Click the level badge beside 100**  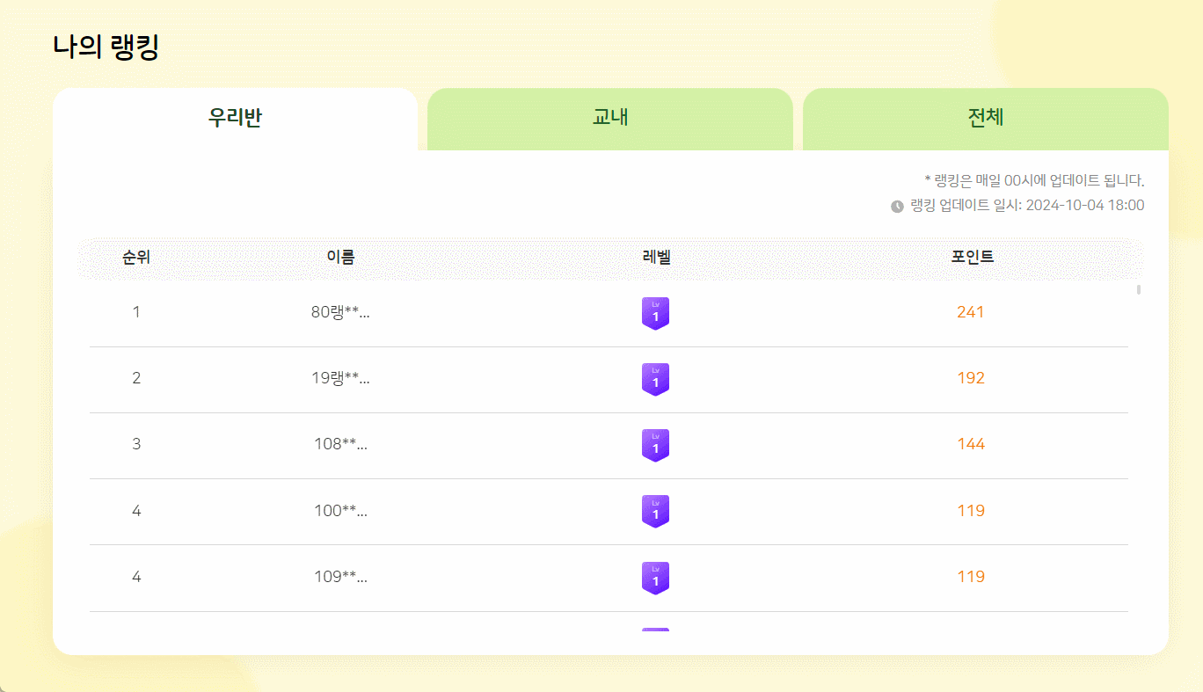tap(655, 511)
